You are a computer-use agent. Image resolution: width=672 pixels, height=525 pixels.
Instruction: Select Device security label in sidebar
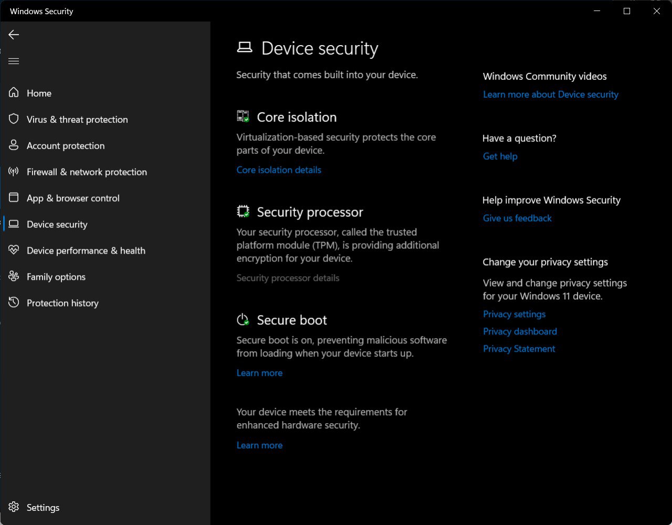[x=57, y=224]
